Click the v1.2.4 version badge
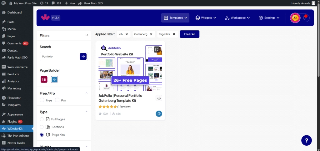Image resolution: width=320 pixels, height=151 pixels. 56,18
